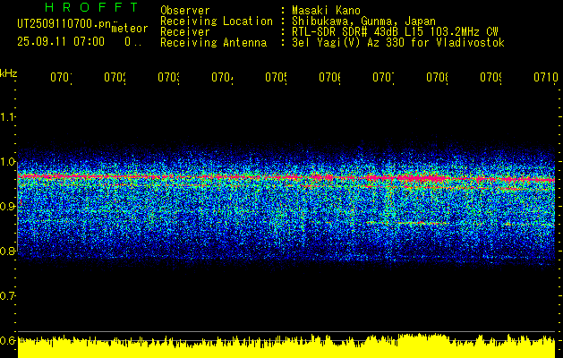Click the 0706 time marker
Viewport: 563px width, 358px height.
click(x=330, y=77)
